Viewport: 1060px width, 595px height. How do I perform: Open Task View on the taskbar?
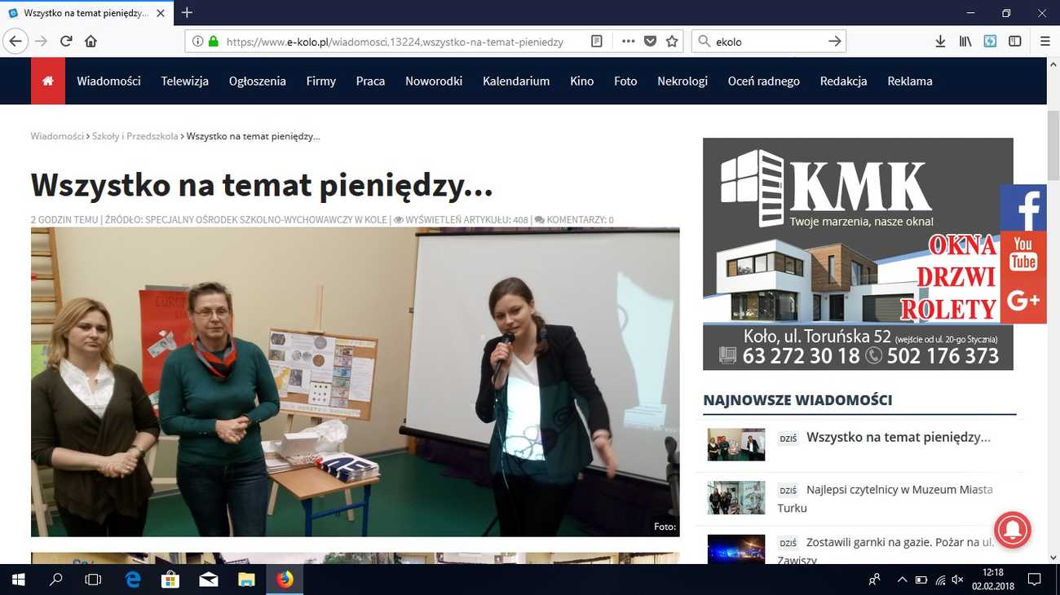tap(94, 580)
